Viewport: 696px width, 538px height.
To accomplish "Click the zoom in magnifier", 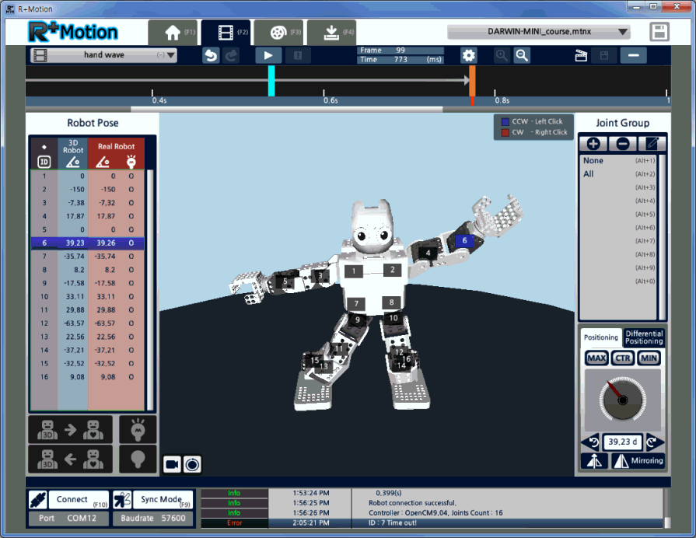I will (x=502, y=55).
